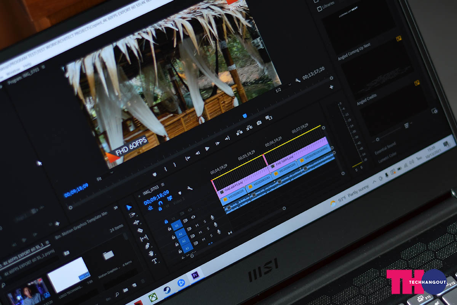This screenshot has height=305, width=457.
Task: Click Go to Out transport button
Action: [227, 139]
